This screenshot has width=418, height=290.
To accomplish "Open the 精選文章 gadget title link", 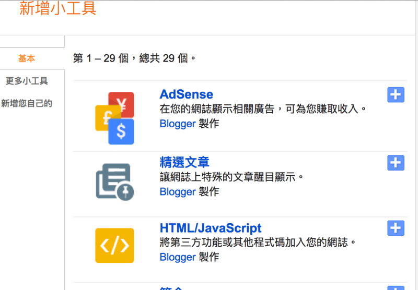I will [184, 162].
